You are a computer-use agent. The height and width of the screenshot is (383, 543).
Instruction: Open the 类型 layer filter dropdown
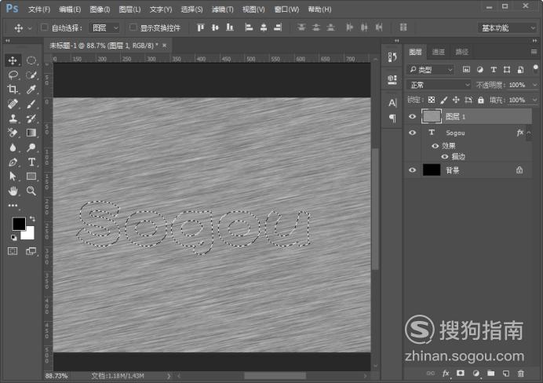430,70
